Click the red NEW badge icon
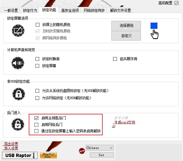This screenshot has height=161, width=183. [82, 151]
